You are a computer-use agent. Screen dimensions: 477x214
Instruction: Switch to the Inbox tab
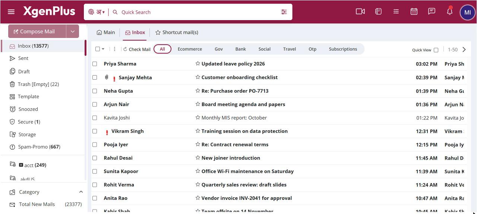[135, 32]
